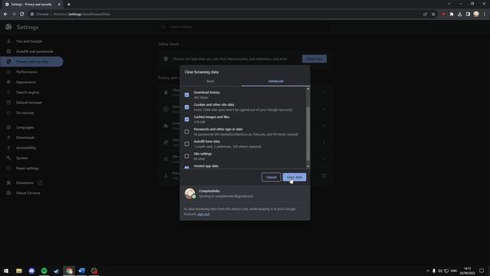Viewport: 490px width, 276px height.
Task: Open You and Google settings
Action: [x=29, y=41]
